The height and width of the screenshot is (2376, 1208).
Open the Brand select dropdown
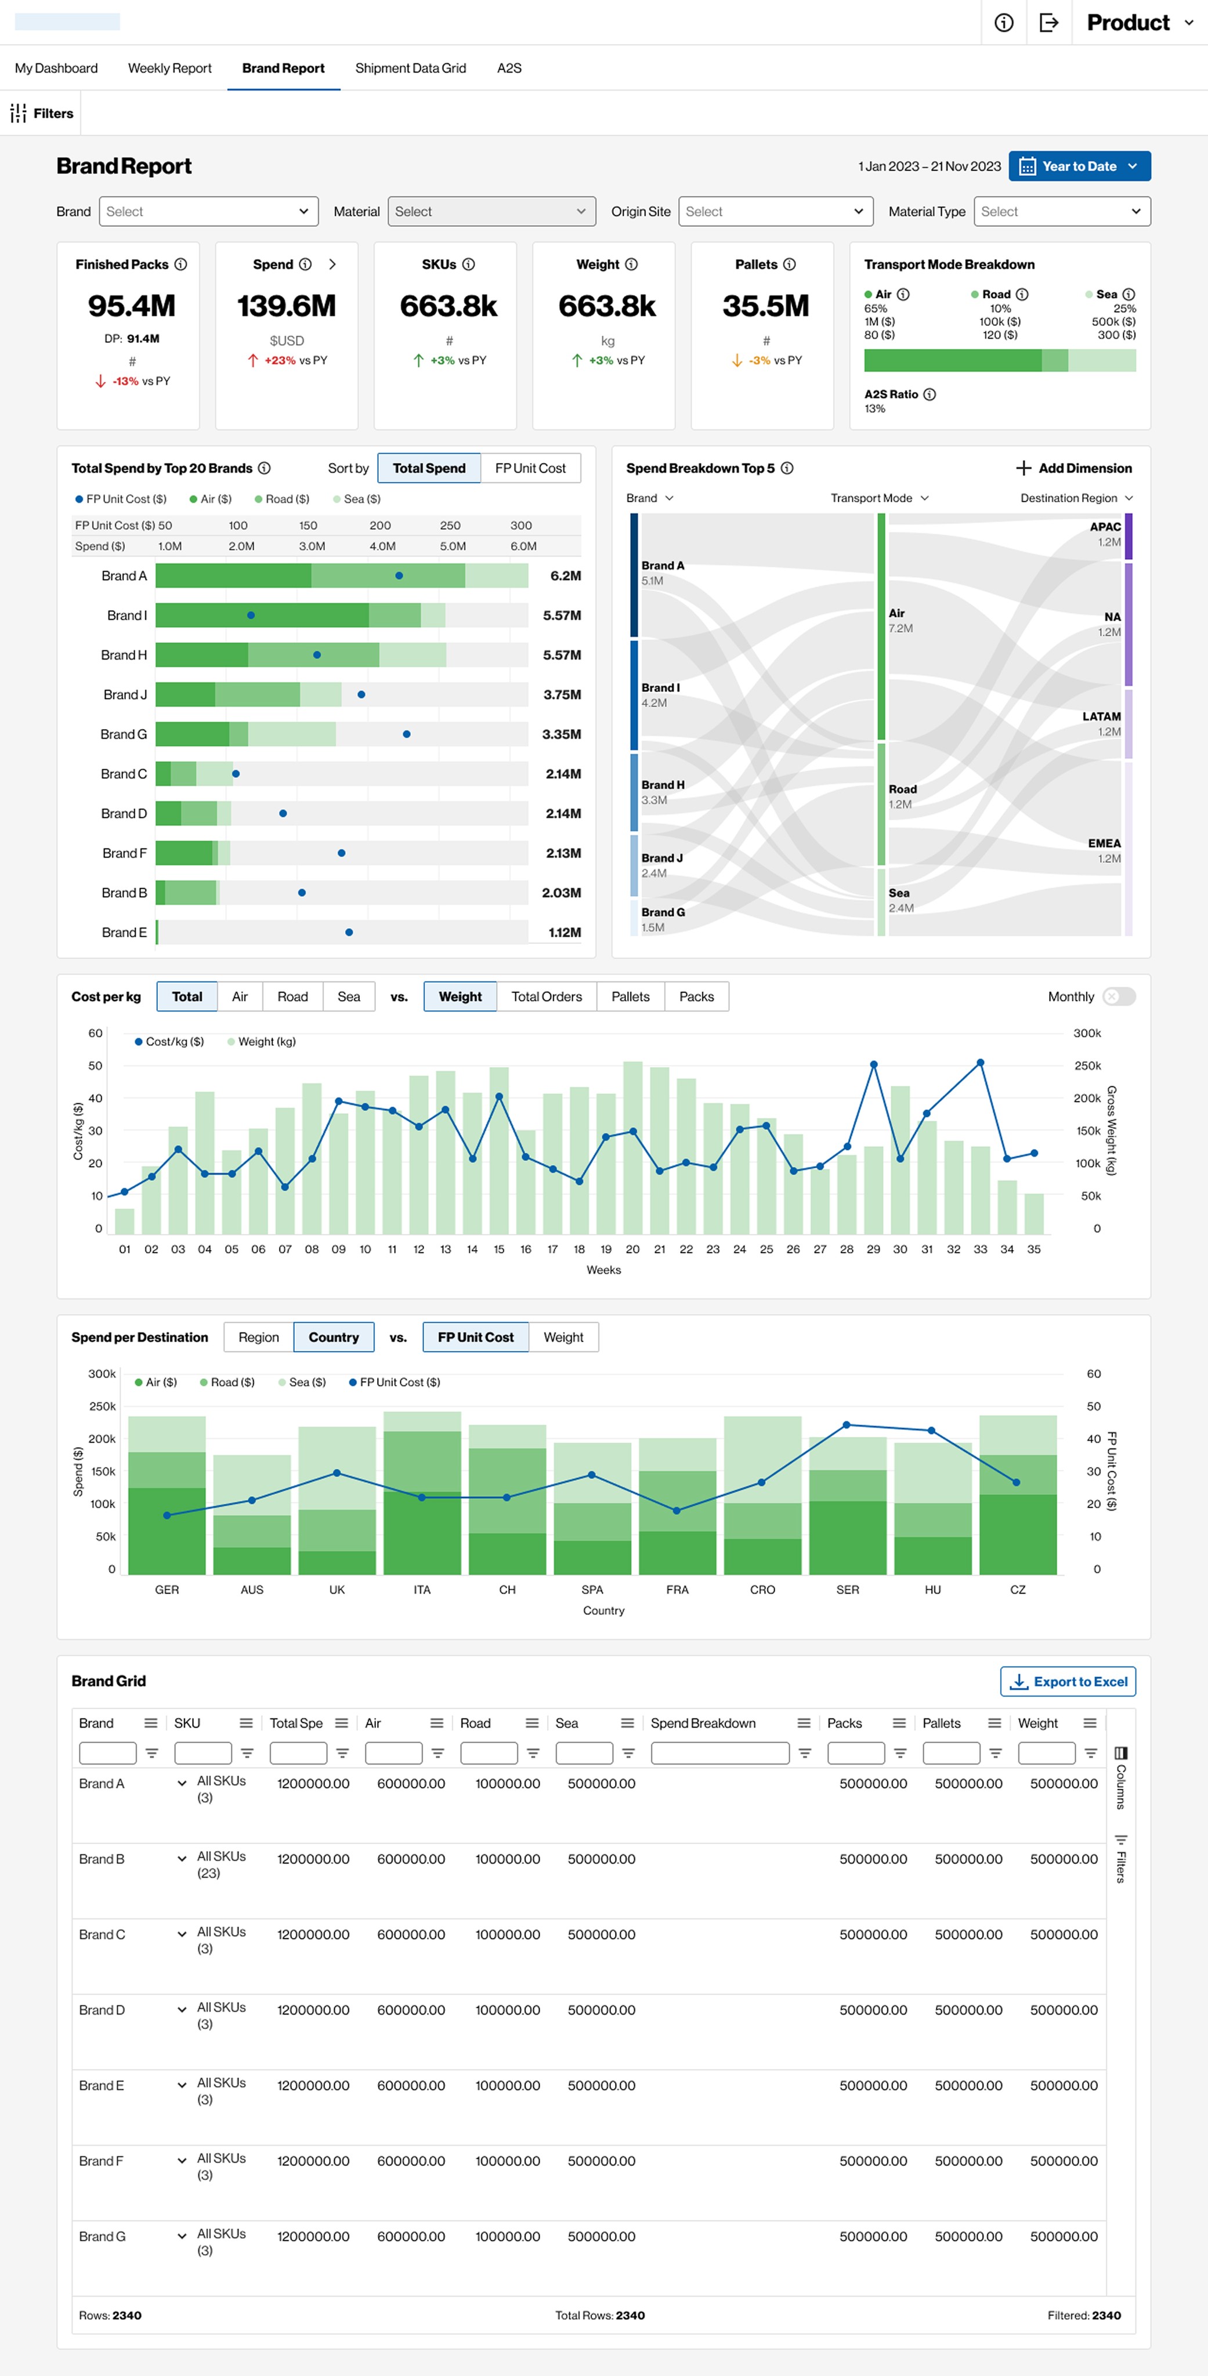coord(208,212)
